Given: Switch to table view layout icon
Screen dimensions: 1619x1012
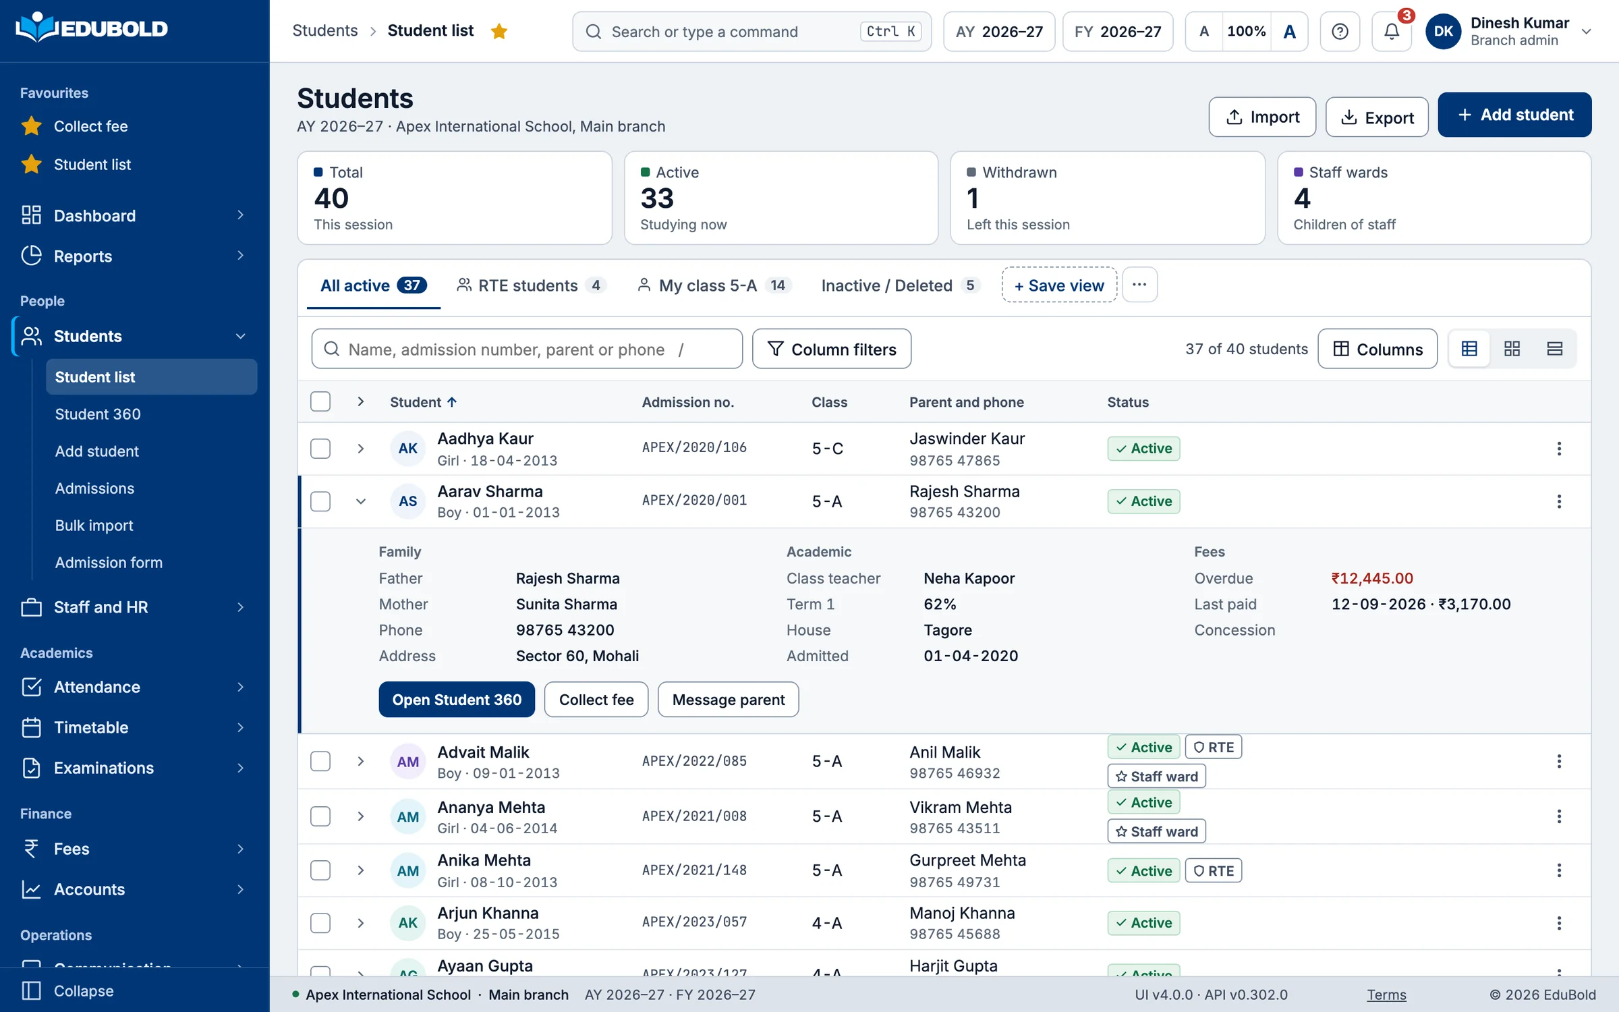Looking at the screenshot, I should pyautogui.click(x=1469, y=349).
